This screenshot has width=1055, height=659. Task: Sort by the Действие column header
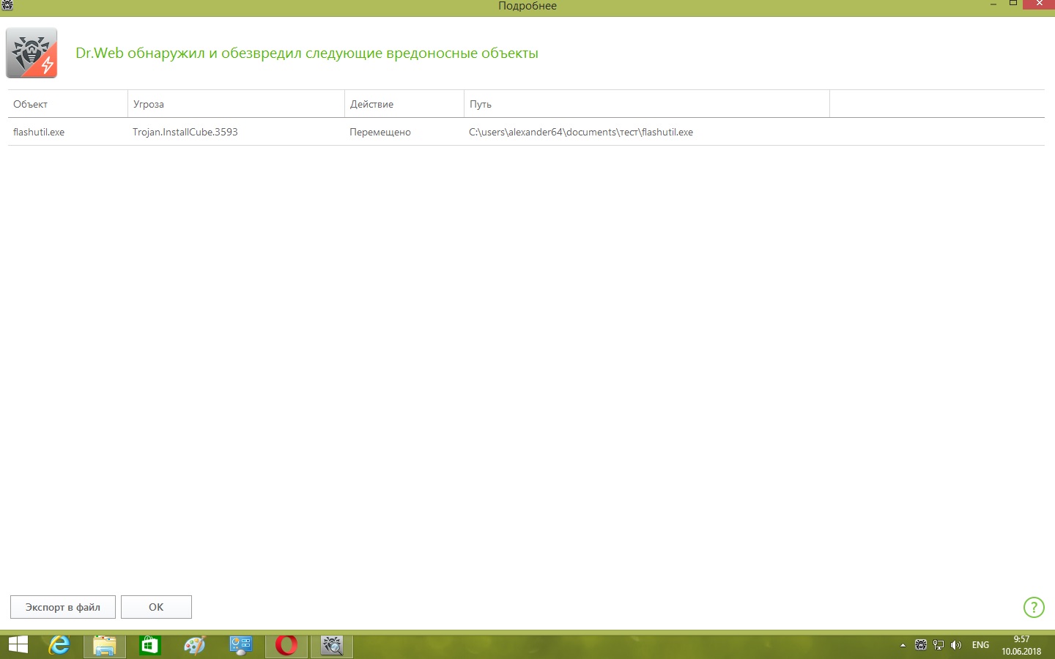(x=404, y=104)
